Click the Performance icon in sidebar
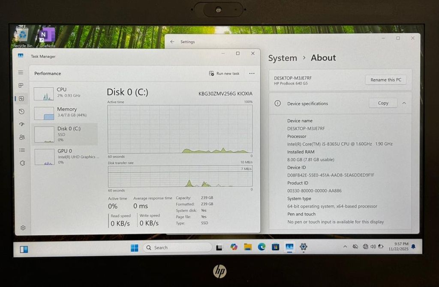The width and height of the screenshot is (439, 287). [21, 98]
